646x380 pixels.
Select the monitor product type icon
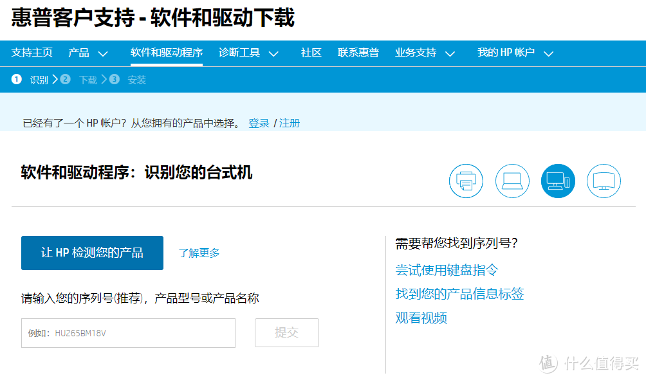604,181
